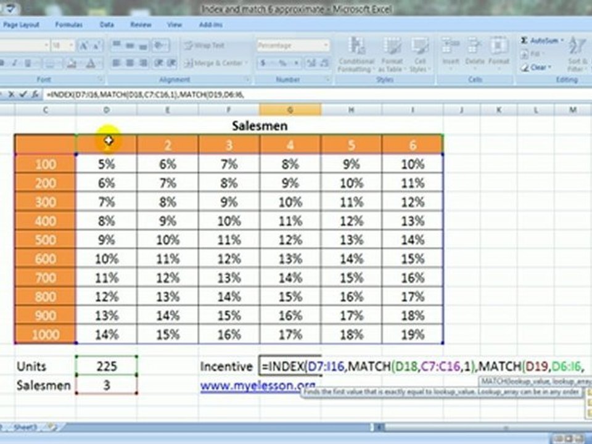
Task: Center text horizontally
Action: click(x=129, y=63)
